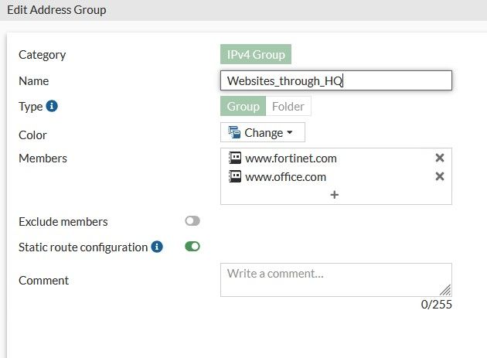Click the Static route configuration info icon
The height and width of the screenshot is (358, 487).
point(157,247)
